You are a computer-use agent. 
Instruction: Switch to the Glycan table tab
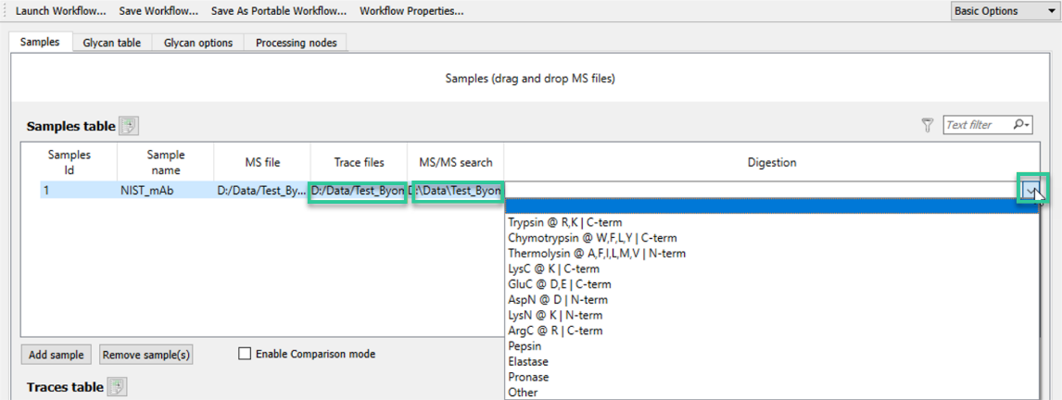[112, 42]
